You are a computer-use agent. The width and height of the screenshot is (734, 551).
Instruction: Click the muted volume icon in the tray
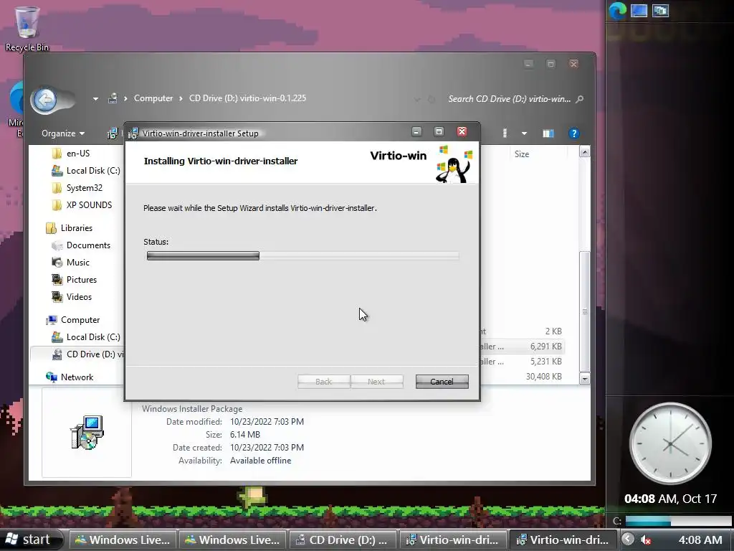click(646, 540)
